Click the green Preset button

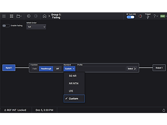click(x=163, y=16)
